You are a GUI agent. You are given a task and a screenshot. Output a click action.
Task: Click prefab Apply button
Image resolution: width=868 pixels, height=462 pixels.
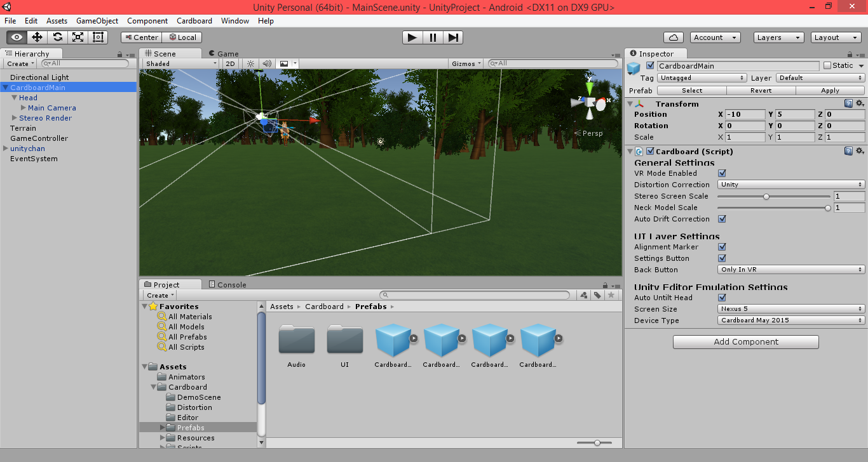point(831,91)
